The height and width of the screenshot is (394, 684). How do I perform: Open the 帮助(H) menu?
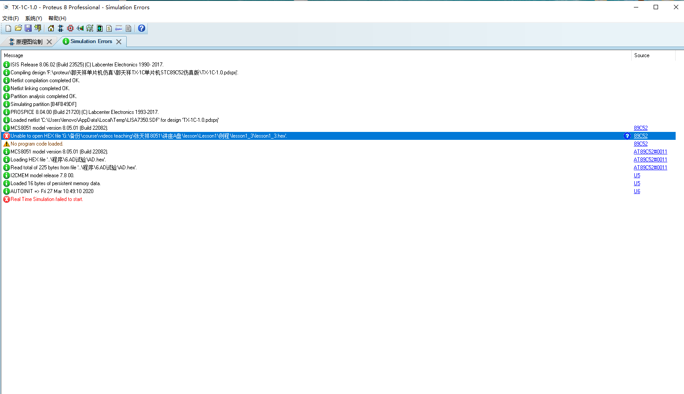[57, 18]
